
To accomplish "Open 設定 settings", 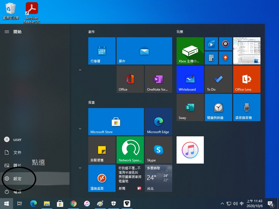I will pos(35,179).
